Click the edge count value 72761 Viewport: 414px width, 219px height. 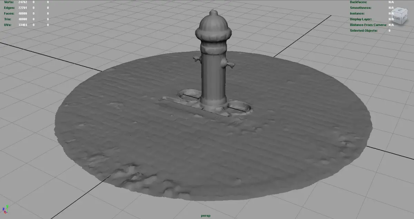[x=22, y=8]
